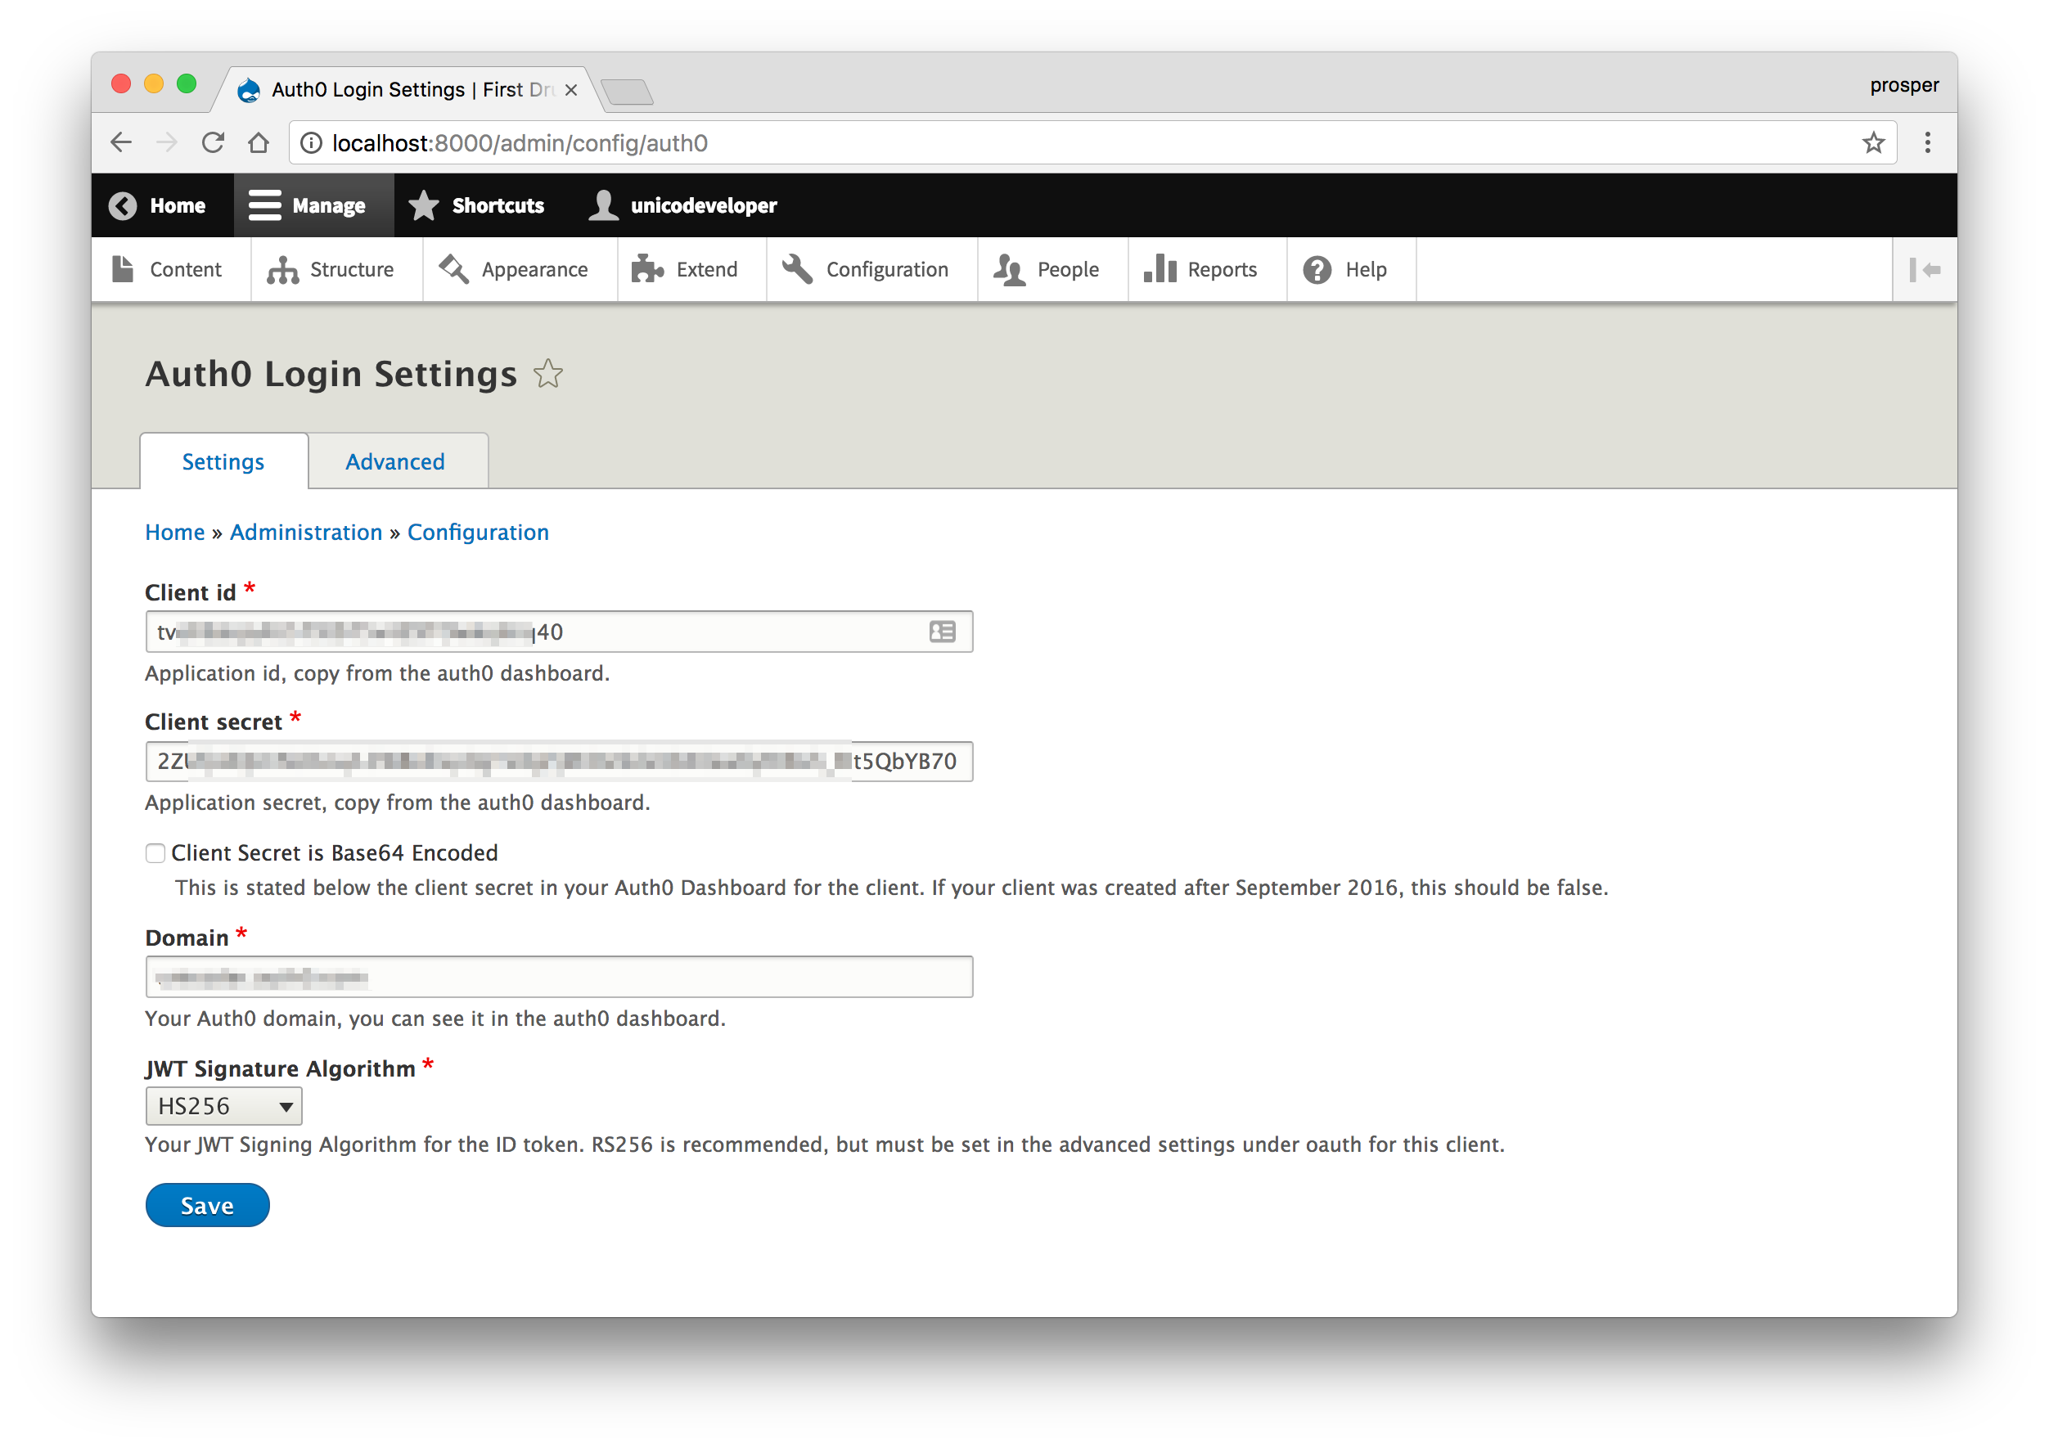The image size is (2049, 1448).
Task: Click the Help menu icon
Action: [1318, 268]
